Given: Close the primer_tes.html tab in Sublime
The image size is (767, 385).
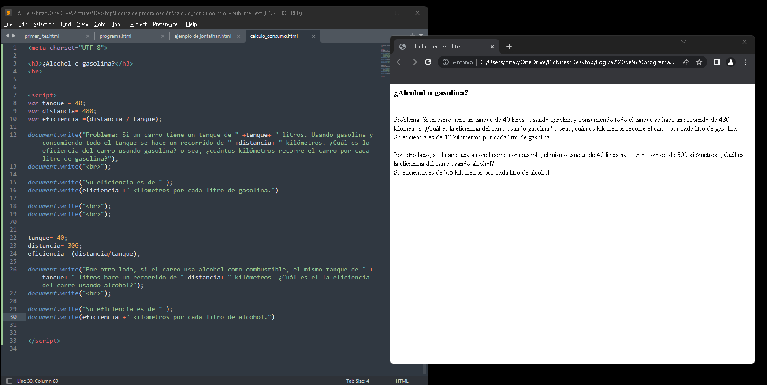Looking at the screenshot, I should [x=88, y=36].
